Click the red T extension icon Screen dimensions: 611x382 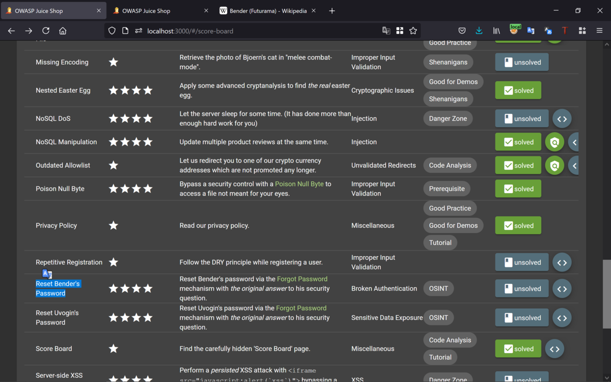click(565, 31)
